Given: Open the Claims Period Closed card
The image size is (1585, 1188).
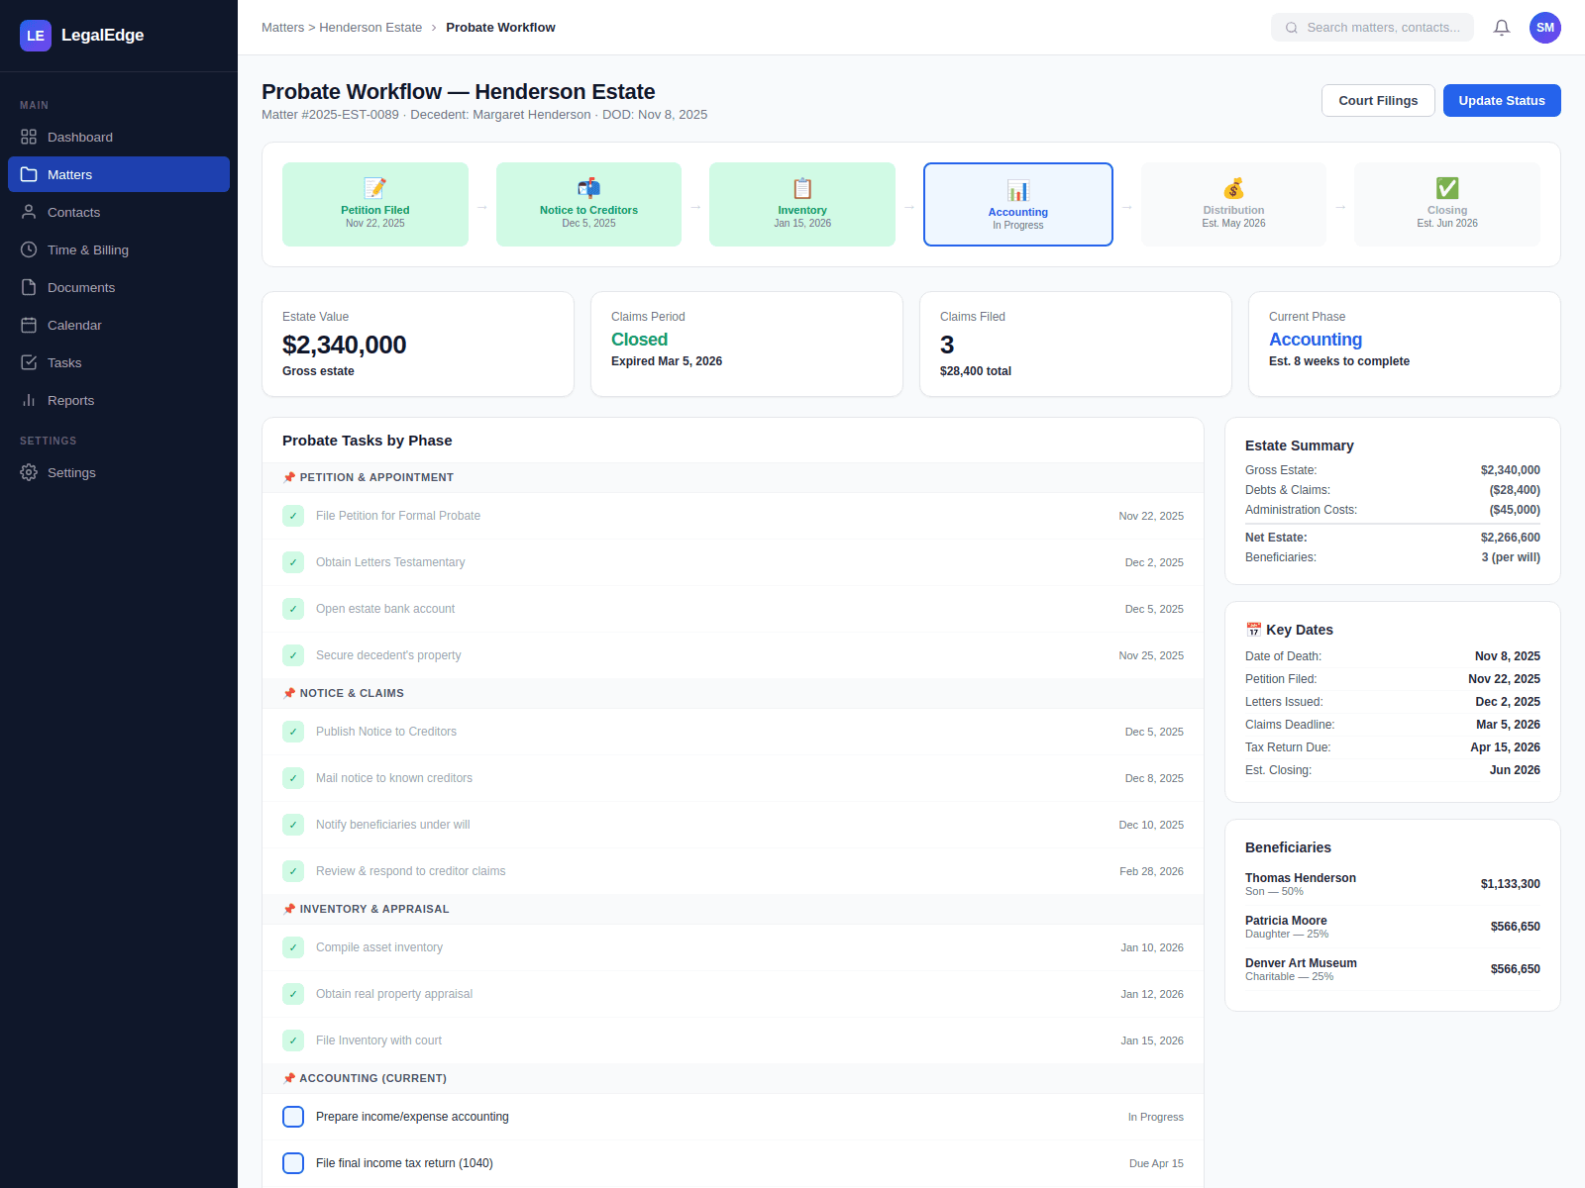Looking at the screenshot, I should 747,344.
